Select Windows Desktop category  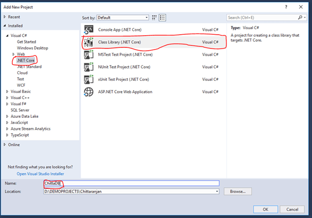pyautogui.click(x=33, y=48)
